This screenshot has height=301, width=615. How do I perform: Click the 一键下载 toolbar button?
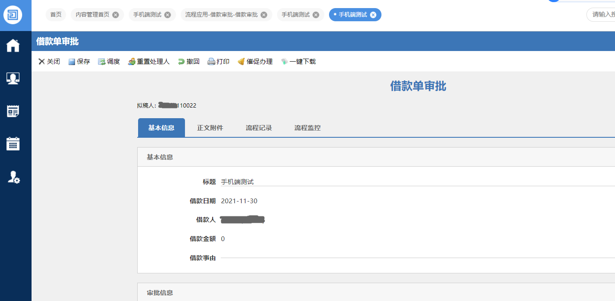[x=298, y=62]
